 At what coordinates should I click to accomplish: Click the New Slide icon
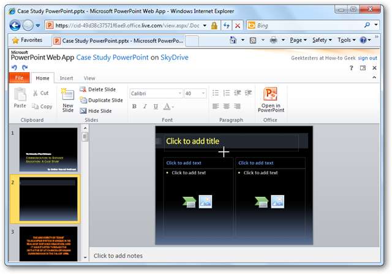pyautogui.click(x=67, y=95)
